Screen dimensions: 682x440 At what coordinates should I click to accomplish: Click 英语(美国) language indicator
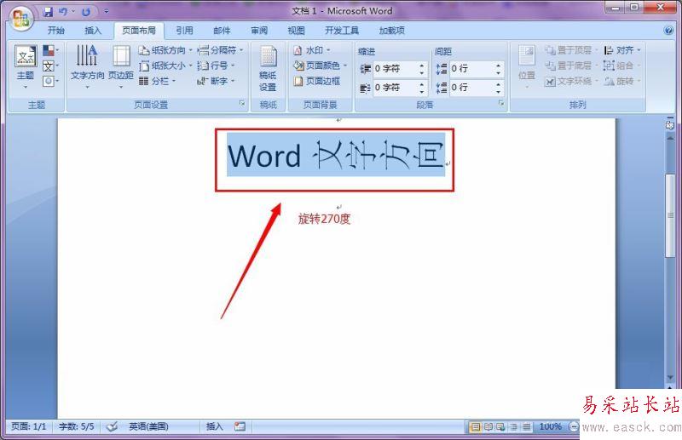click(148, 426)
